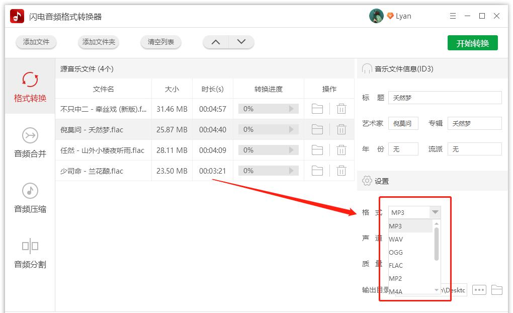Viewport: 513px width, 313px height.
Task: Choose FLAC as output format
Action: [x=396, y=265]
